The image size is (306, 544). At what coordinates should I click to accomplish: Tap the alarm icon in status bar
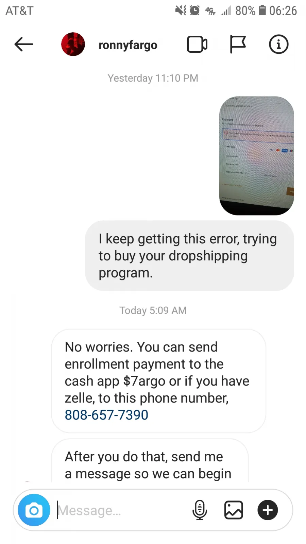(194, 11)
